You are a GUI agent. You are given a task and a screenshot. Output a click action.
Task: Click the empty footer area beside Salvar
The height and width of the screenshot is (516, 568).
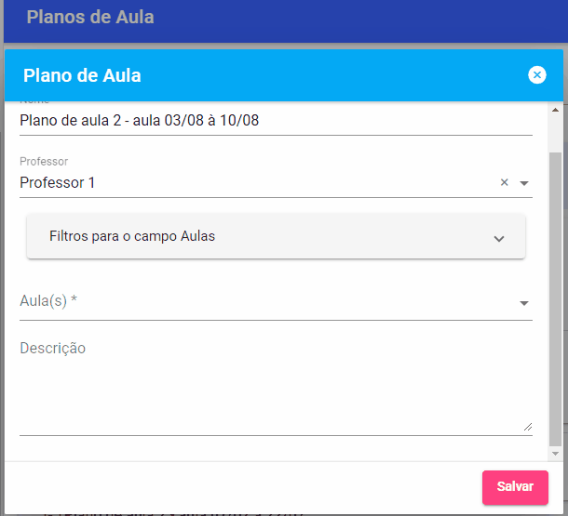click(243, 486)
